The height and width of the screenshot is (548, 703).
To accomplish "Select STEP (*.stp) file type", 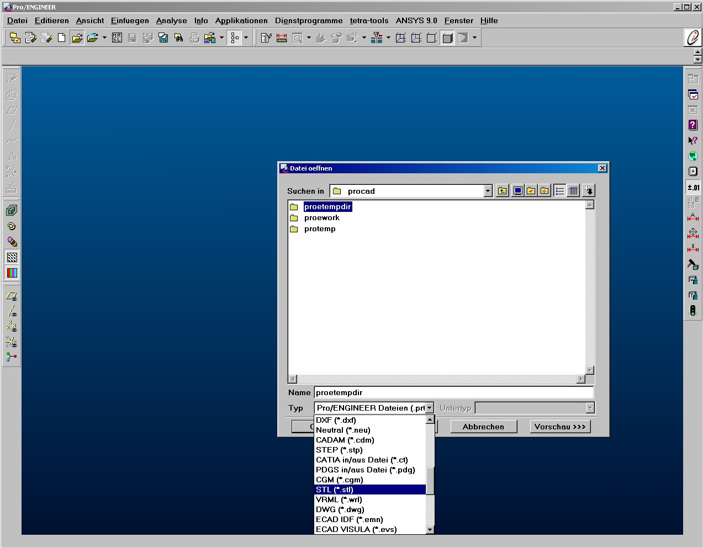I will 370,450.
